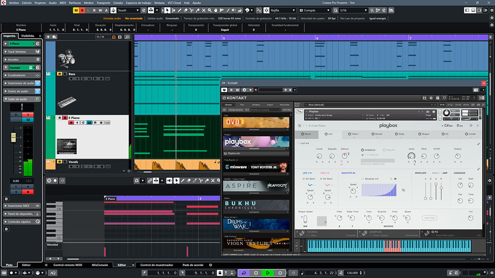Solo the Vocals track
The height and width of the screenshot is (278, 495).
pyautogui.click(x=65, y=162)
